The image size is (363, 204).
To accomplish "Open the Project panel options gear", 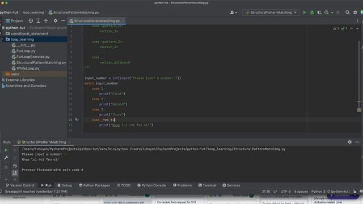I will tap(56, 21).
